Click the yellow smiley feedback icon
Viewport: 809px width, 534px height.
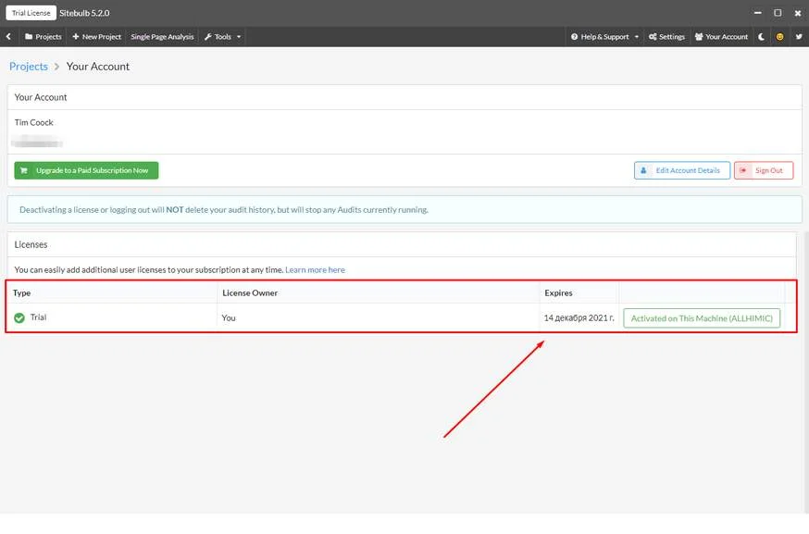pos(779,37)
